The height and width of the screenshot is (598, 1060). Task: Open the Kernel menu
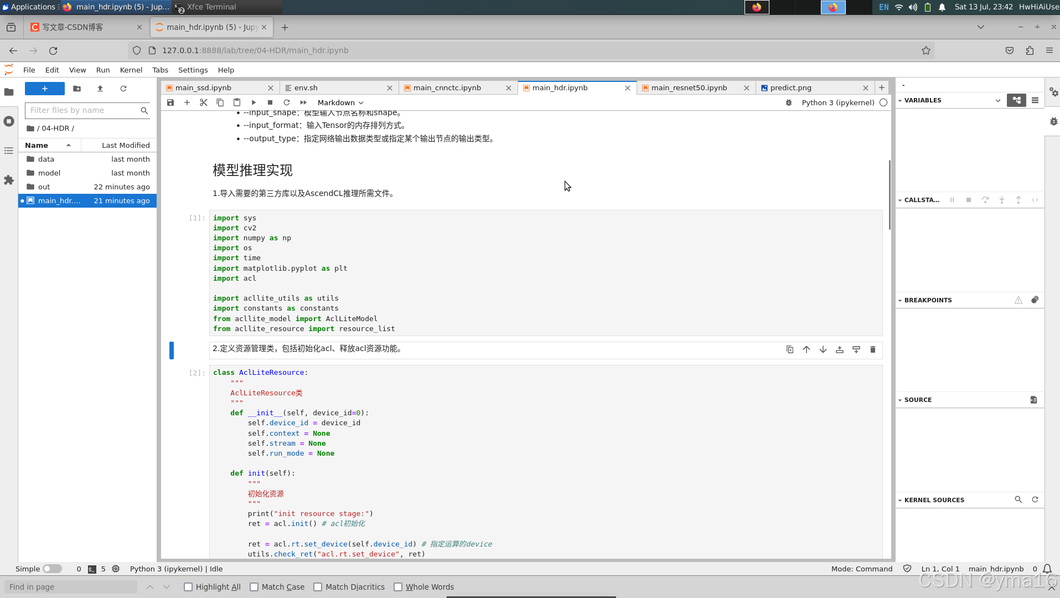coord(131,70)
